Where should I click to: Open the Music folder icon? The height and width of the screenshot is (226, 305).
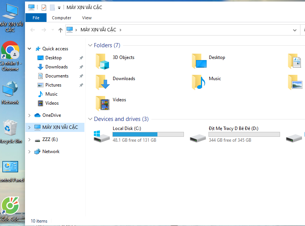point(199,82)
